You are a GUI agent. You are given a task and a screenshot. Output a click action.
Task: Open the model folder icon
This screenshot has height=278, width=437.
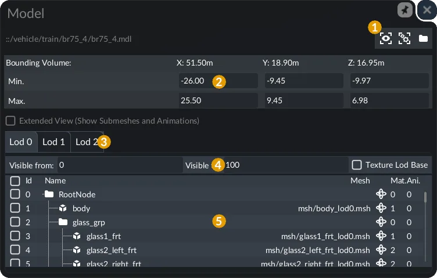(x=423, y=38)
